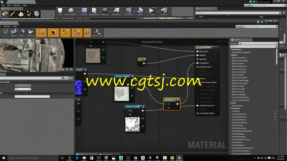Select ParticleColor in palette list
This screenshot has height=161, width=287.
tap(237, 126)
